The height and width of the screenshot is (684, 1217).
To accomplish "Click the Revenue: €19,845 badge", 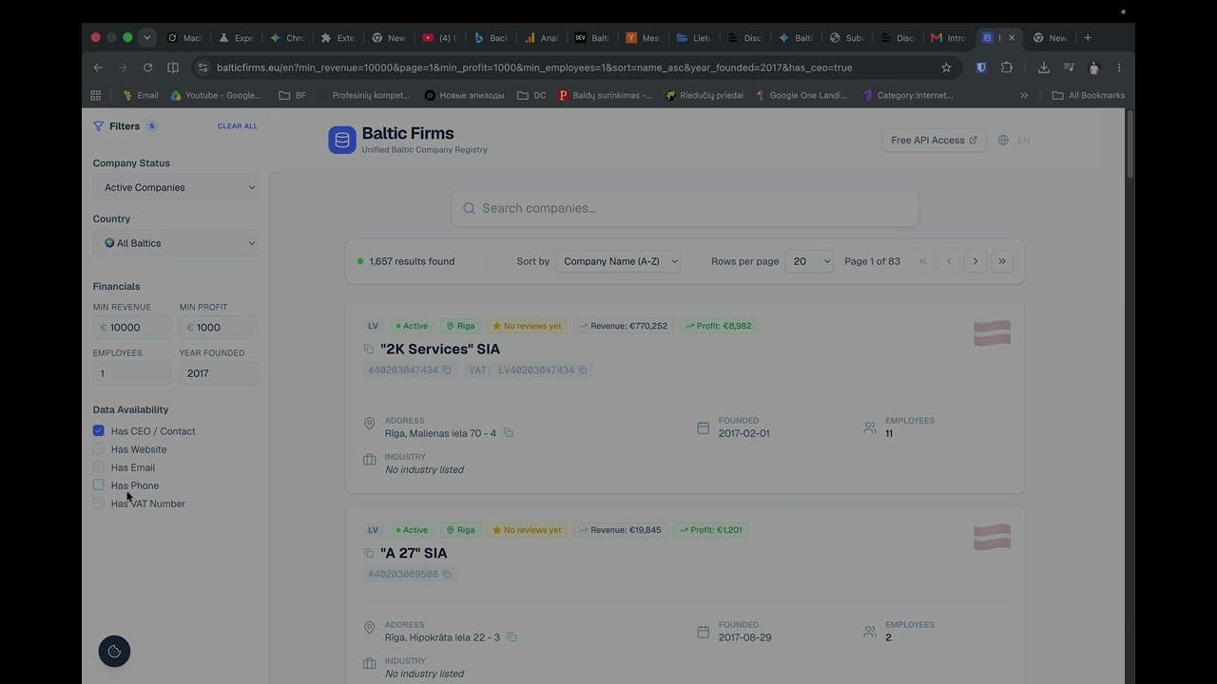I will (x=620, y=530).
